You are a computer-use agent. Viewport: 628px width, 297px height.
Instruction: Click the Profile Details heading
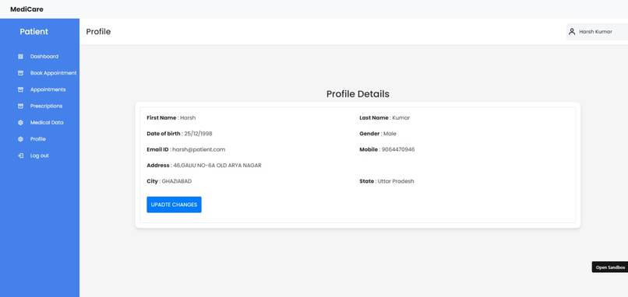point(358,94)
